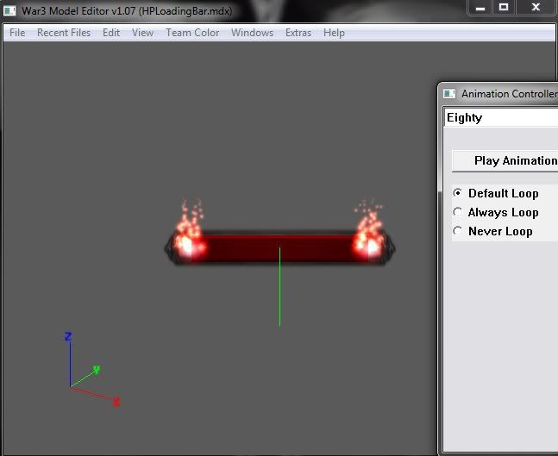Open the Windows menu
Screen dimensions: 558x456
tap(253, 33)
